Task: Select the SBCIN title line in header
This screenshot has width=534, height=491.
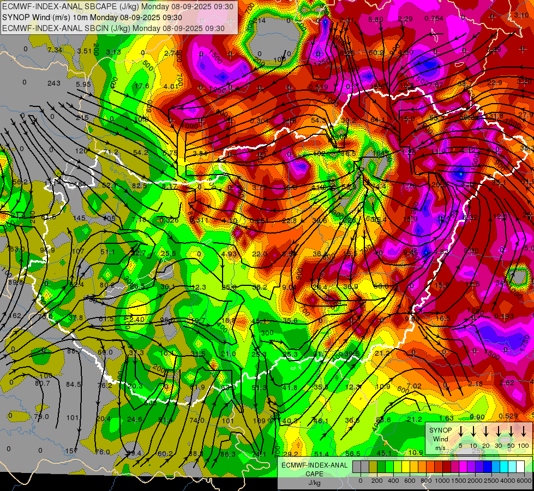Action: point(113,28)
